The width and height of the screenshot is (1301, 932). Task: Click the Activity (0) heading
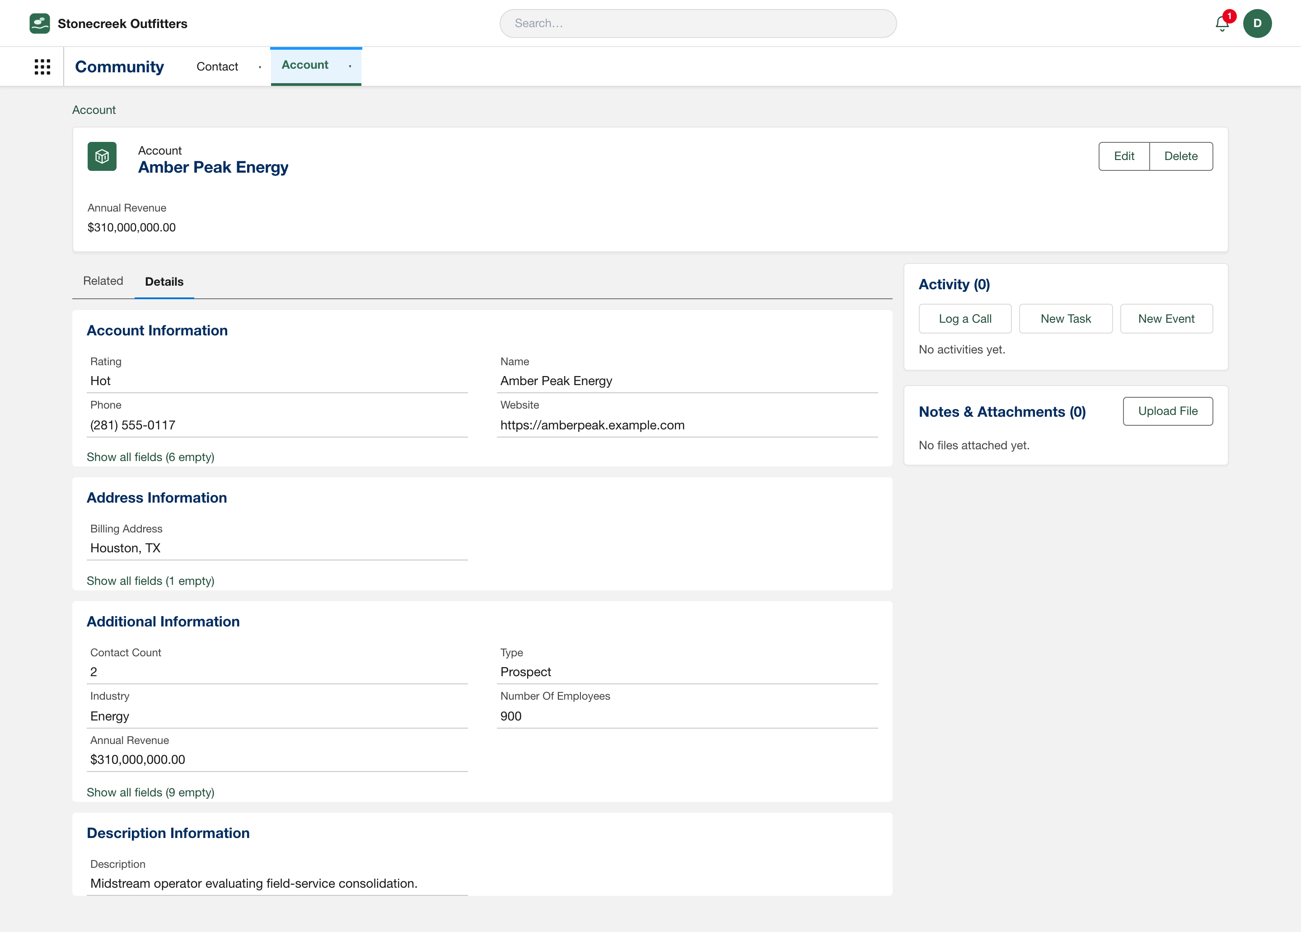click(x=954, y=285)
